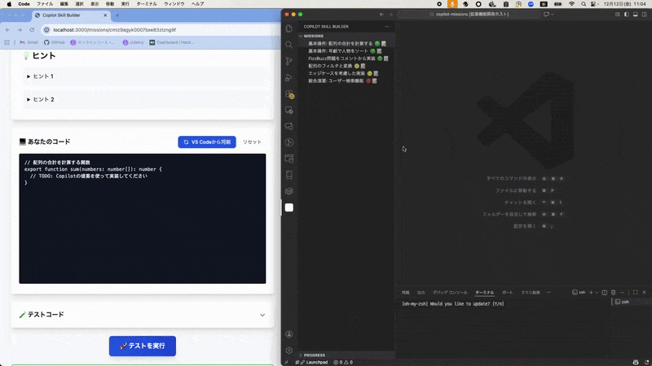
Task: Kill terminal with trash icon
Action: pyautogui.click(x=614, y=293)
